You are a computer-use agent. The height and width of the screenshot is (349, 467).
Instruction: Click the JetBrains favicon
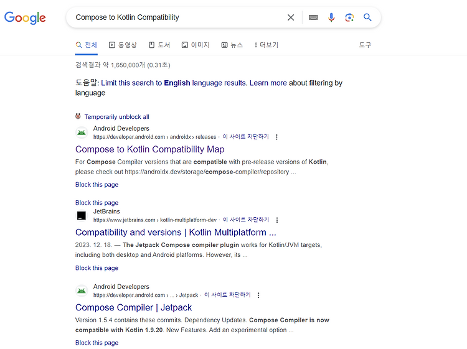(82, 215)
